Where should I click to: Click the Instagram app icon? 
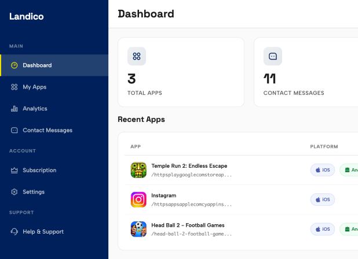coord(138,199)
